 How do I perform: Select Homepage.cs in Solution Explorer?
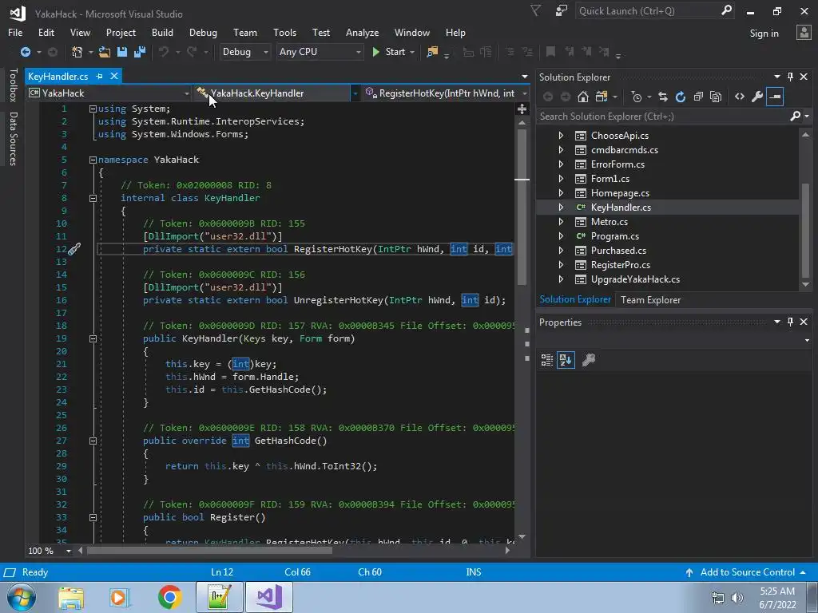(x=620, y=193)
